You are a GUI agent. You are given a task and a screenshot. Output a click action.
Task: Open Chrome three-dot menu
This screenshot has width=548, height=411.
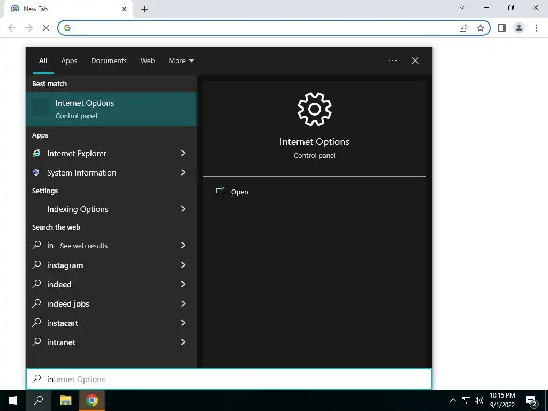tap(536, 28)
